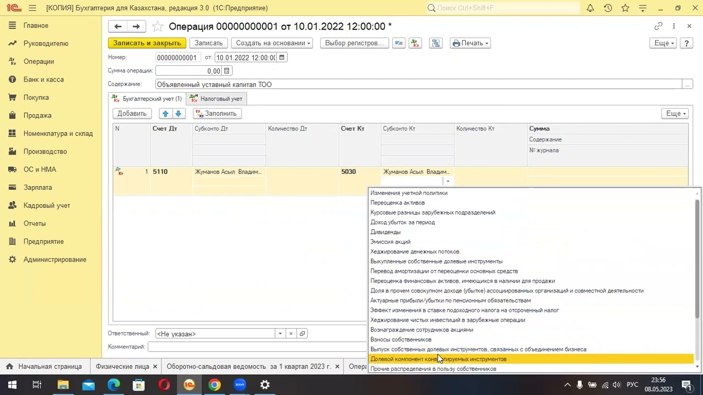
Task: Open Google Chrome from taskbar
Action: (x=214, y=385)
